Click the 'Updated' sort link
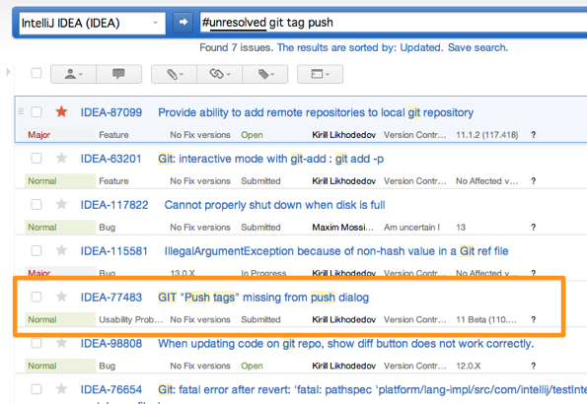This screenshot has width=587, height=404. click(x=421, y=48)
